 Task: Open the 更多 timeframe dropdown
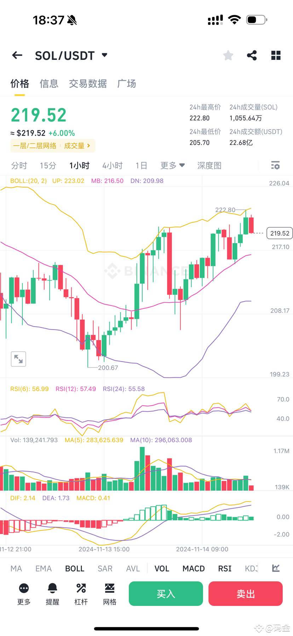click(x=172, y=165)
